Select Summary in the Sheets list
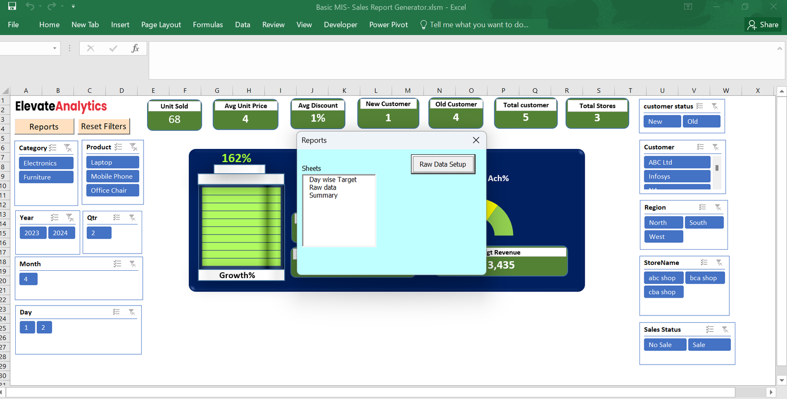The image size is (787, 399). click(323, 195)
